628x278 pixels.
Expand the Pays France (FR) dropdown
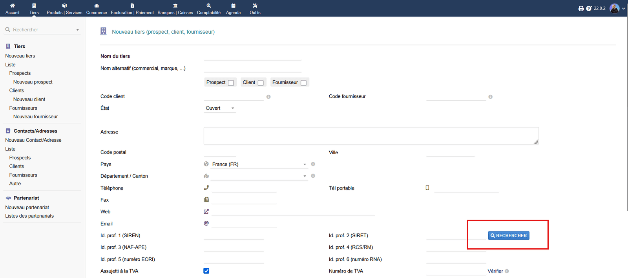click(x=259, y=164)
